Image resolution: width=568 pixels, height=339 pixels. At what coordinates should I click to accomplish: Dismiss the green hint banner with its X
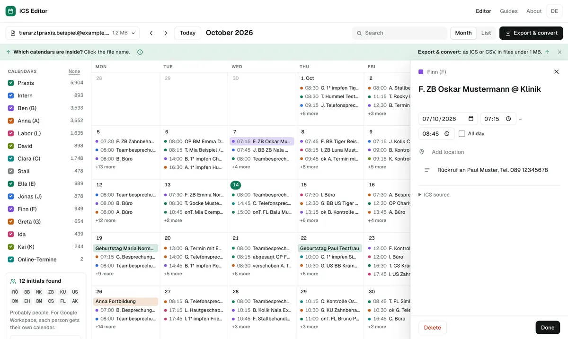point(559,52)
